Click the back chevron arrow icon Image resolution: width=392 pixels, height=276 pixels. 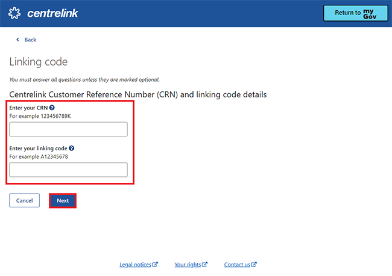tap(17, 40)
